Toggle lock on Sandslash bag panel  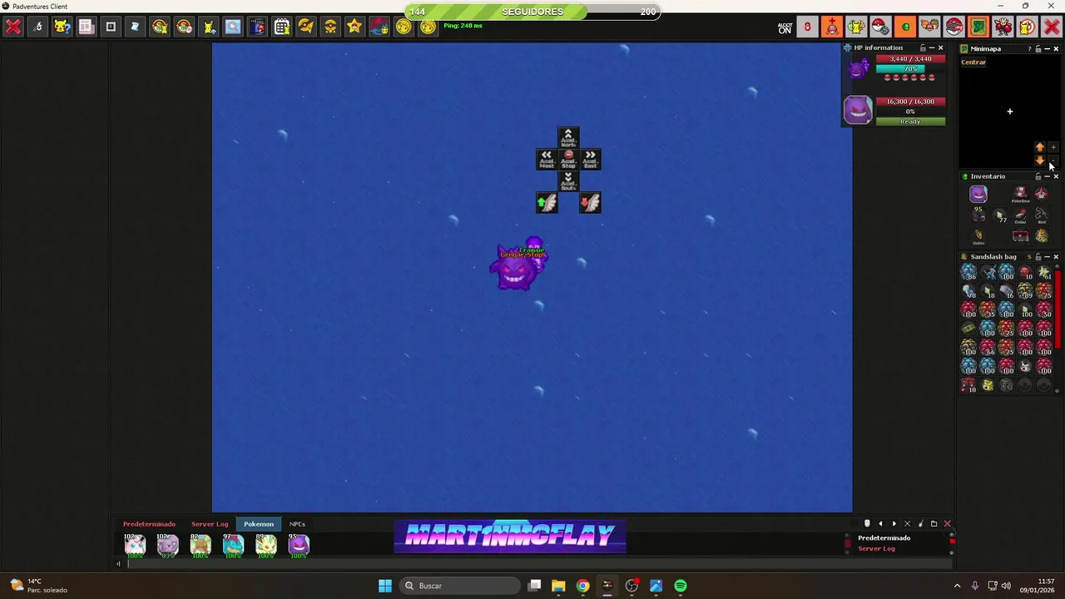point(1038,257)
